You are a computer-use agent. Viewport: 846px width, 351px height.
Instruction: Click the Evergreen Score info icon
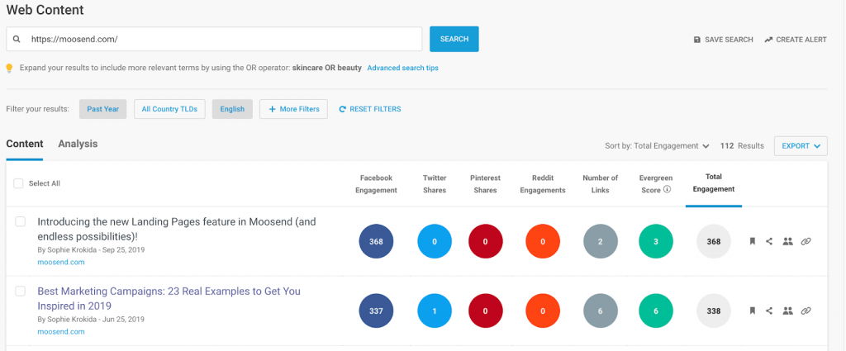[x=668, y=189]
